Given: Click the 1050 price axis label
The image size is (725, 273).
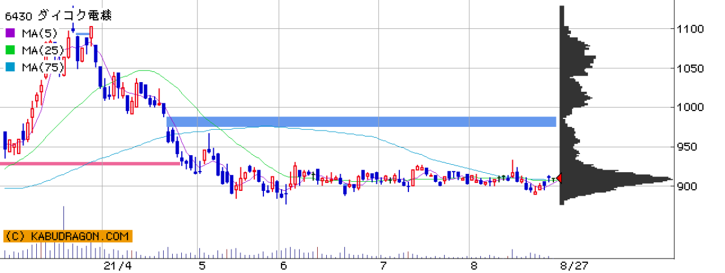Looking at the screenshot, I should coord(691,68).
